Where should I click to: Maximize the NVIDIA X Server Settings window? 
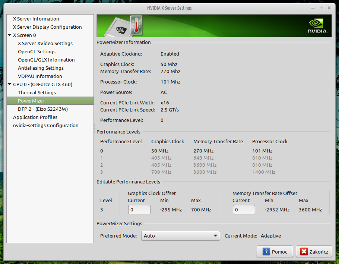321,8
